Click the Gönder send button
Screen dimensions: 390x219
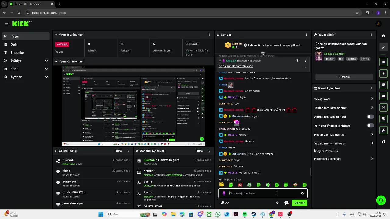(300, 203)
